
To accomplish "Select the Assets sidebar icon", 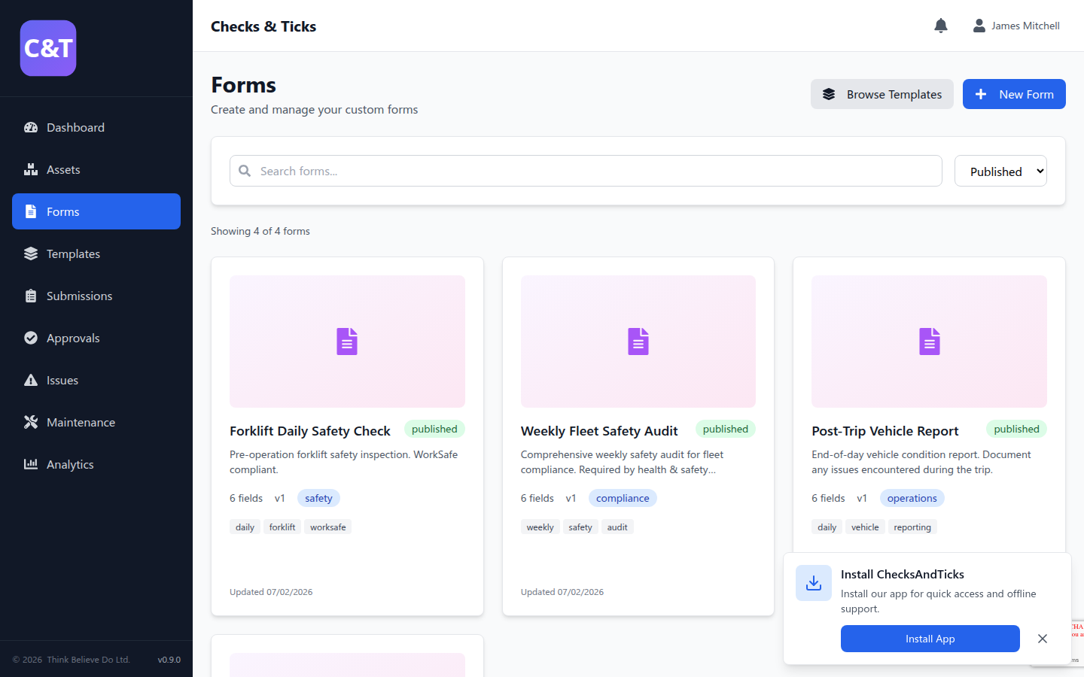I will pos(31,169).
